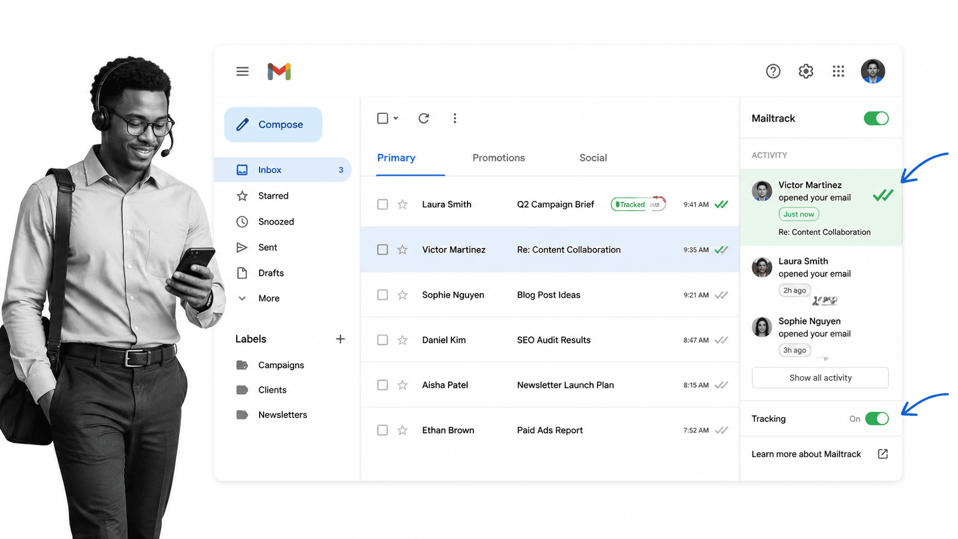
Task: Open the main hamburger menu
Action: [x=242, y=72]
